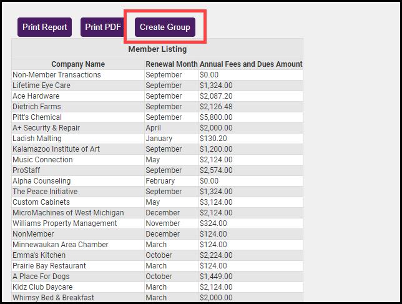Click the Print PDF button
402x304 pixels.
[x=103, y=27]
